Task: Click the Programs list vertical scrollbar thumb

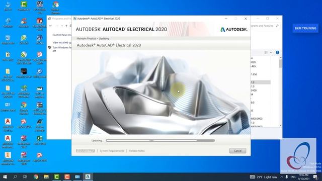Action: coord(281,64)
